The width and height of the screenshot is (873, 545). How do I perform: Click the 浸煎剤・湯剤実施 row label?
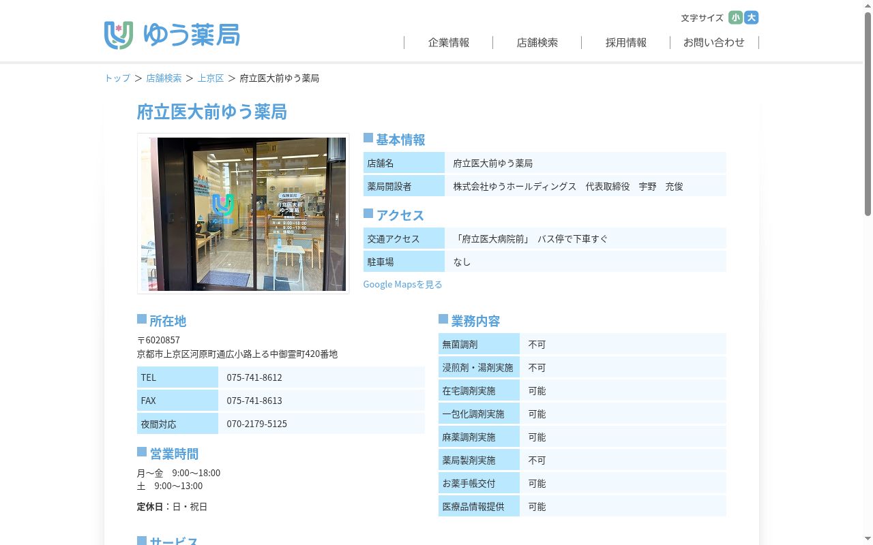pos(479,368)
